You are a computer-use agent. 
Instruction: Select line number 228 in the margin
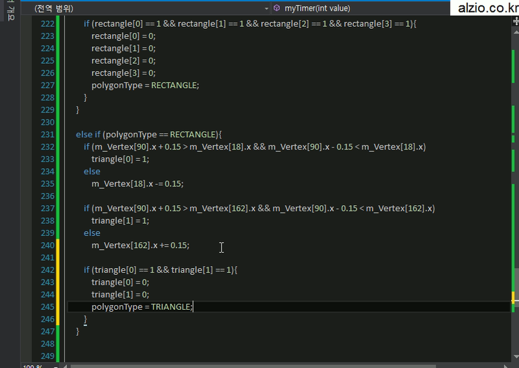47,98
